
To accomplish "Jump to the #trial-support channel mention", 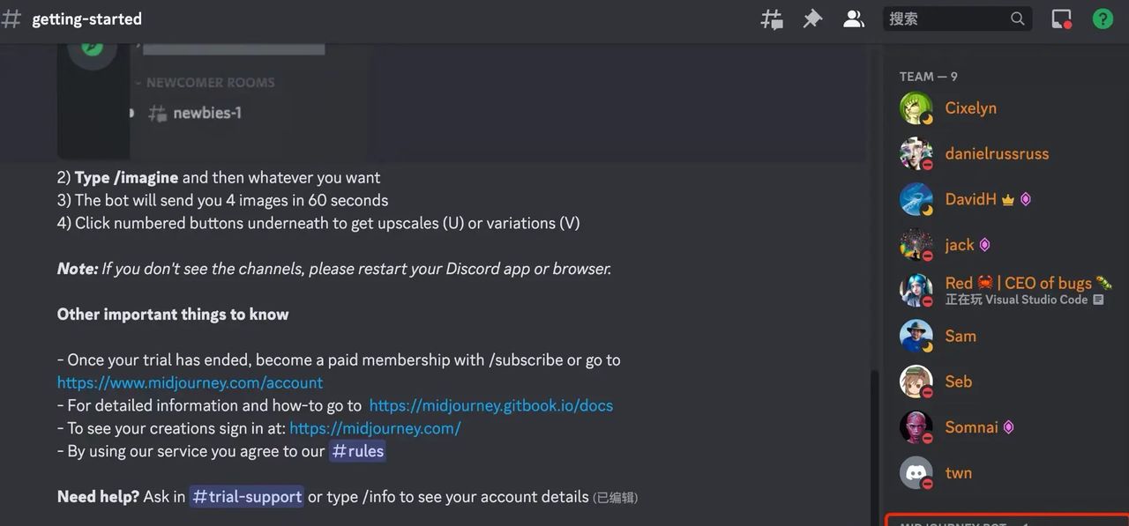I will pyautogui.click(x=247, y=497).
